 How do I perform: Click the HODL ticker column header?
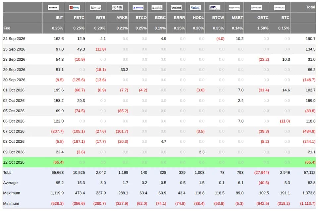coord(198,18)
